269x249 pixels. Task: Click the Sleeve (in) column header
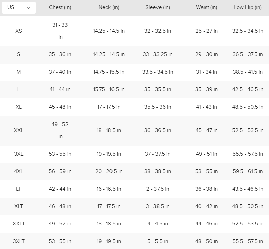pos(158,7)
